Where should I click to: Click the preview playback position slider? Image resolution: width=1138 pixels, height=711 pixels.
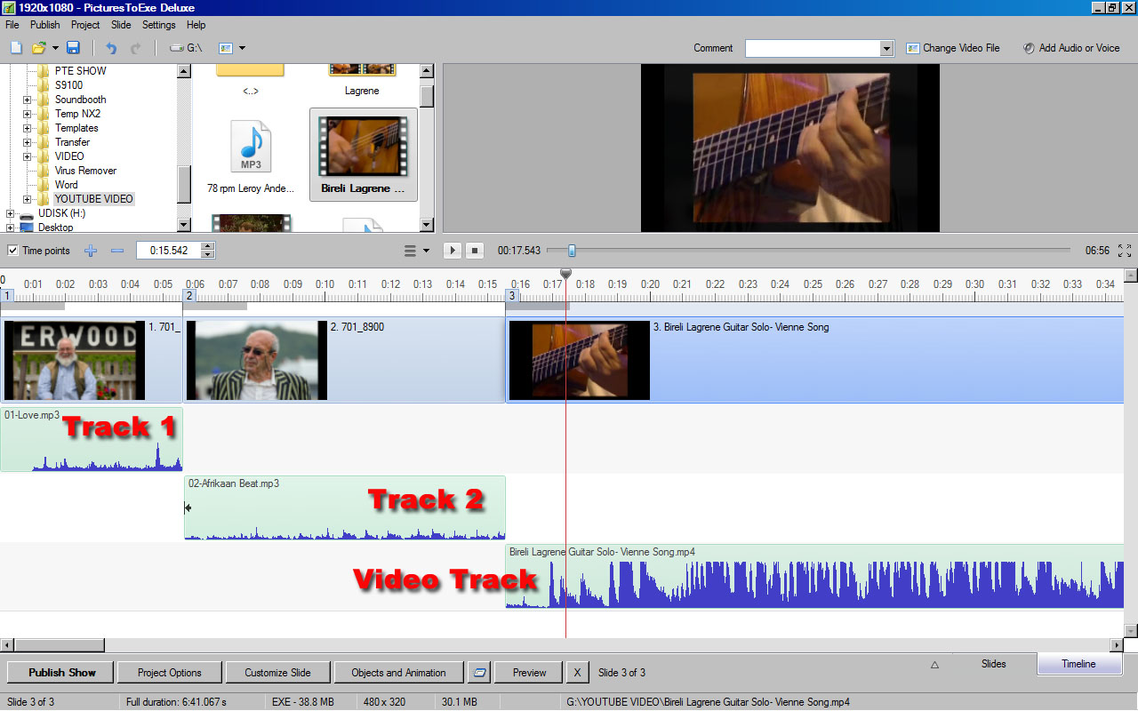pyautogui.click(x=572, y=251)
